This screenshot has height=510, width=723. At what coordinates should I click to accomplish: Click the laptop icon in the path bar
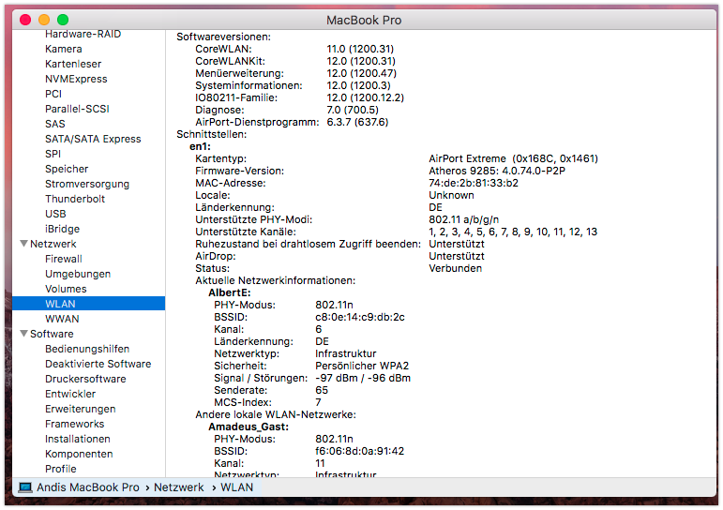coord(25,487)
